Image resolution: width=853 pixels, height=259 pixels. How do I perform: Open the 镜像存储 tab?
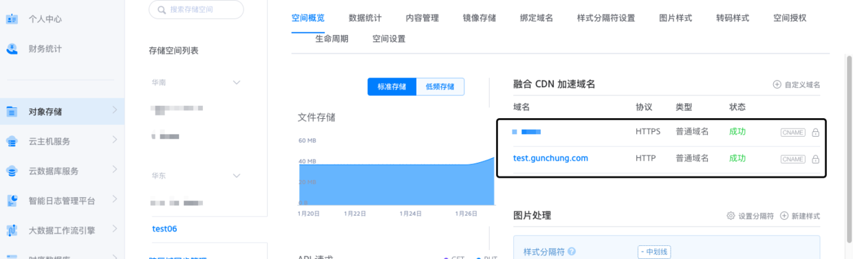tap(479, 18)
